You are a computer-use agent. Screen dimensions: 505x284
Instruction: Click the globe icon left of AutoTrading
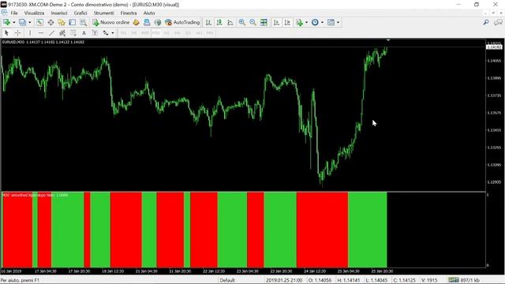(x=158, y=22)
